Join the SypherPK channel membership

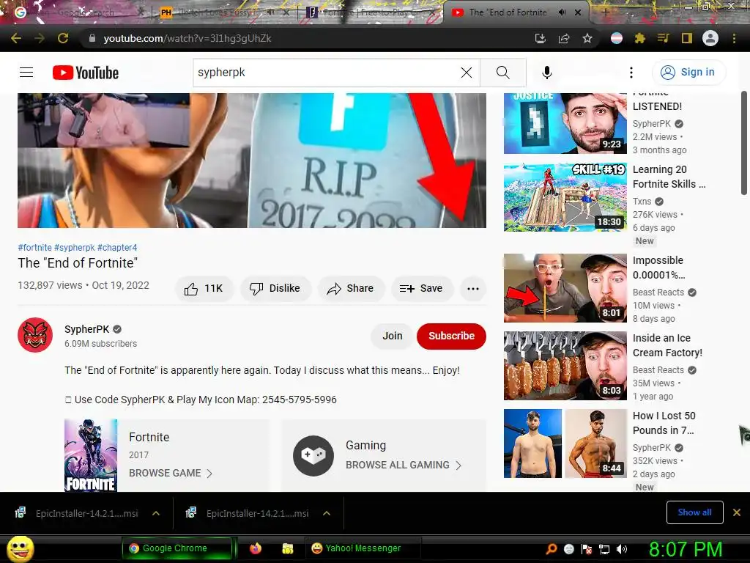point(392,336)
